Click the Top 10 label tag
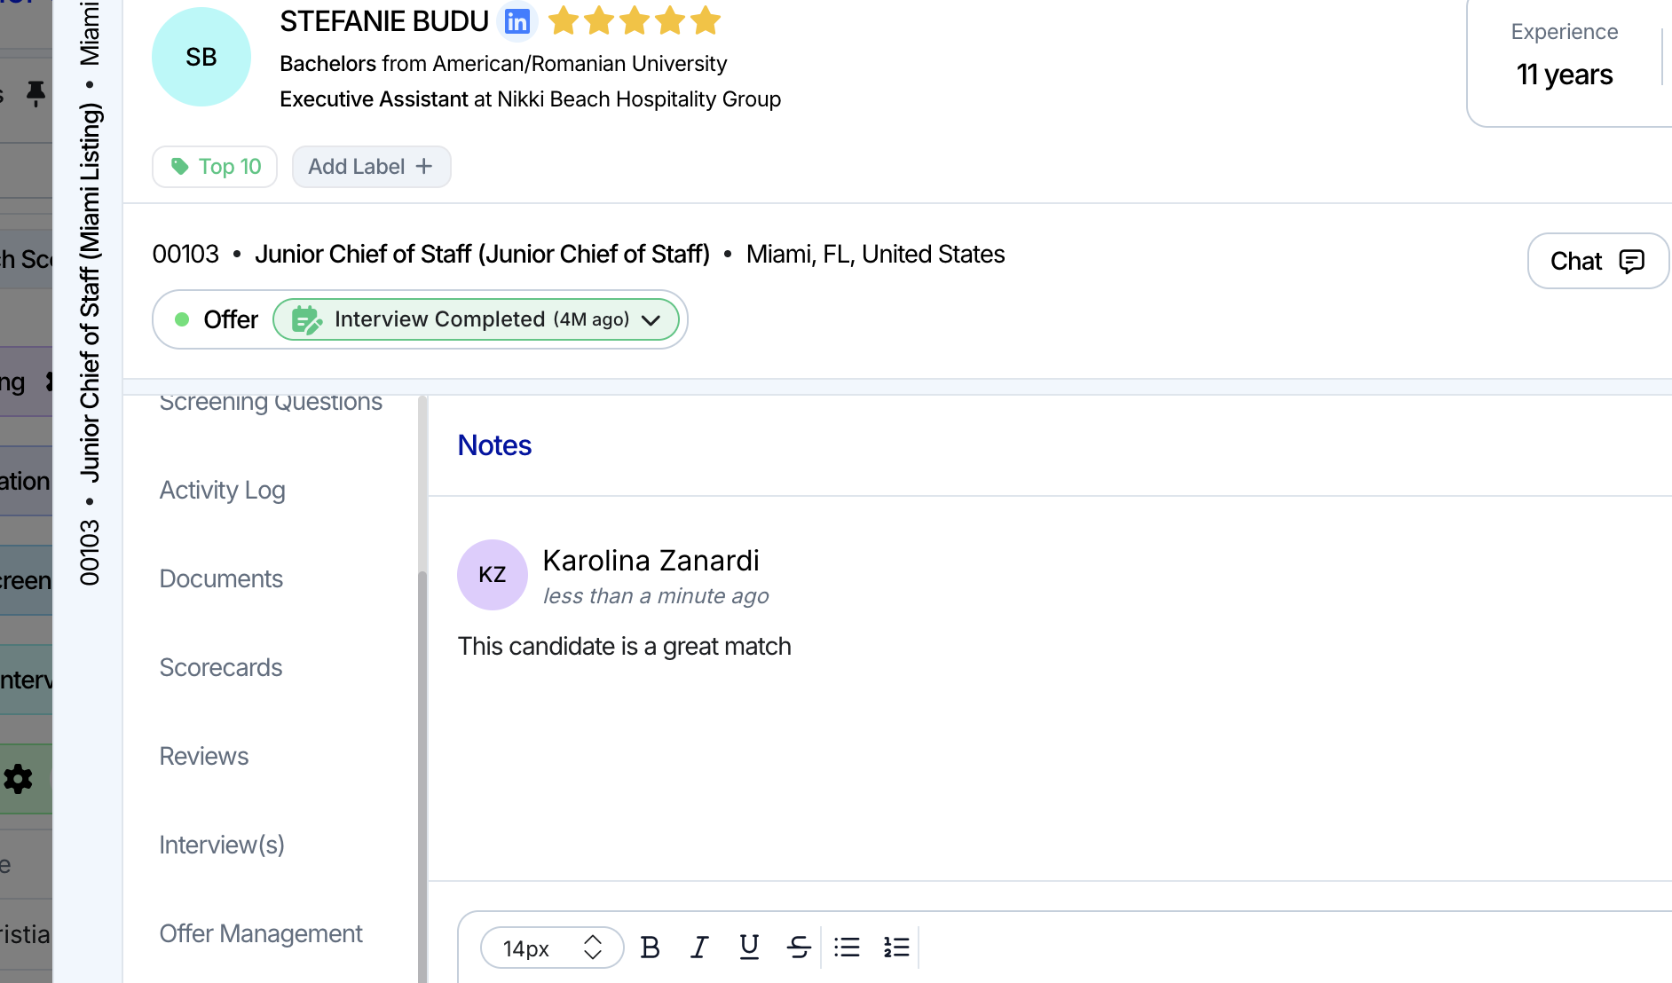Image resolution: width=1672 pixels, height=983 pixels. click(215, 167)
